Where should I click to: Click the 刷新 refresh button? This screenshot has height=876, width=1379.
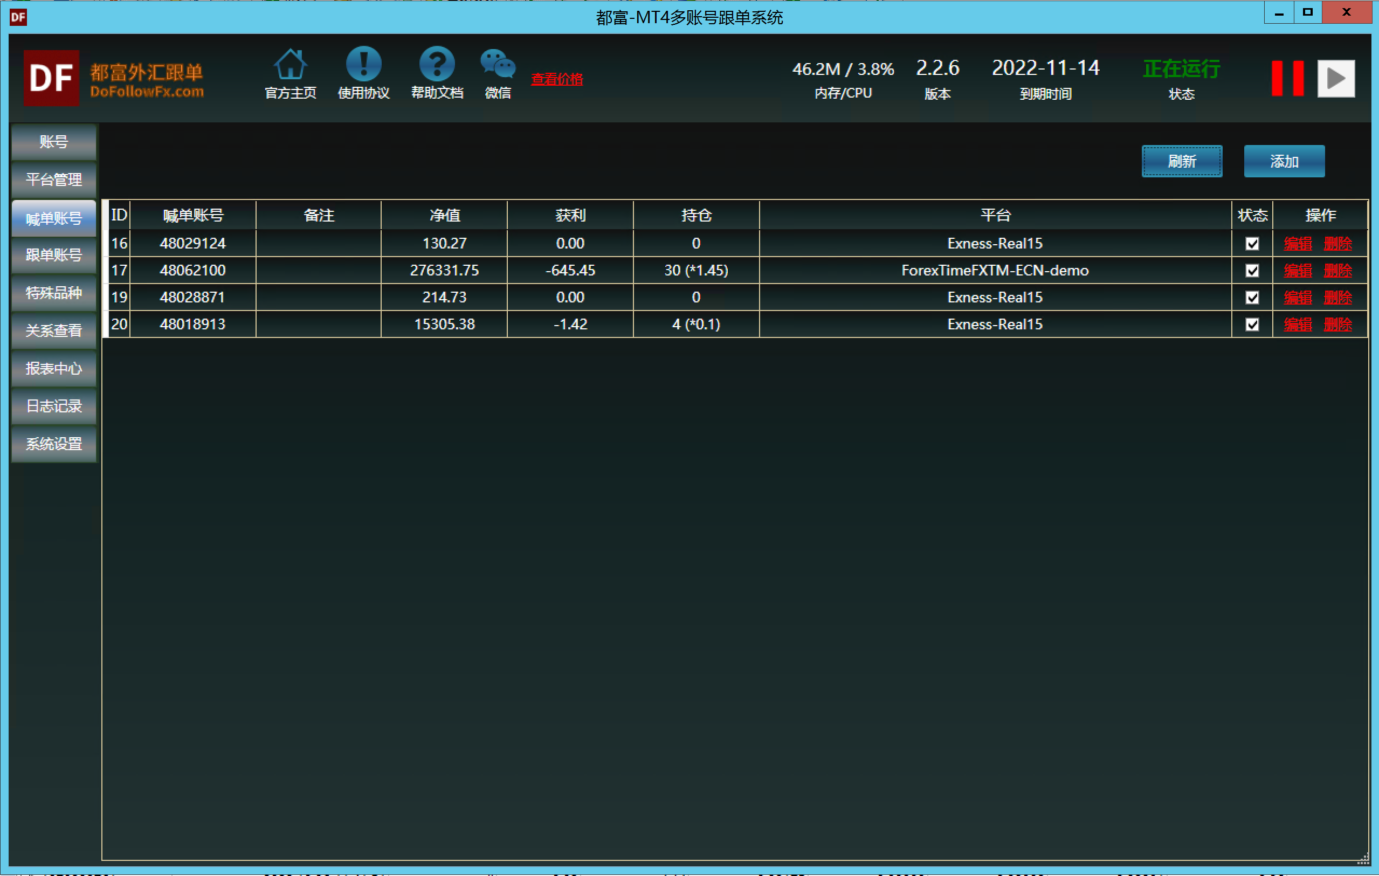click(x=1182, y=162)
